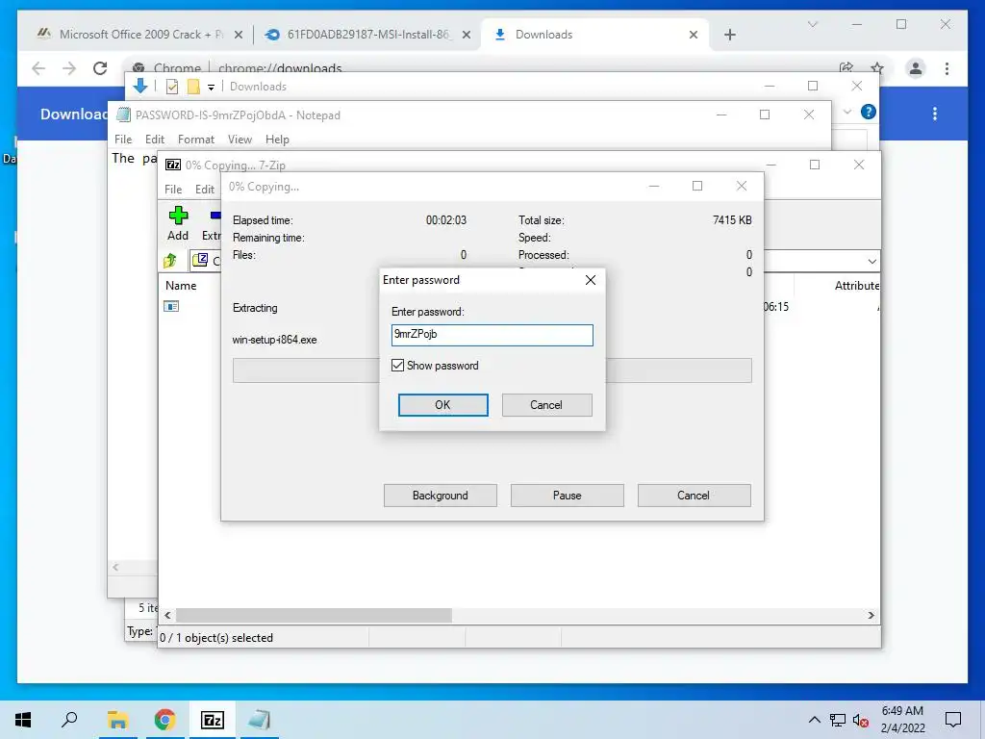This screenshot has height=739, width=985.
Task: Send the extraction to Background
Action: coord(441,496)
